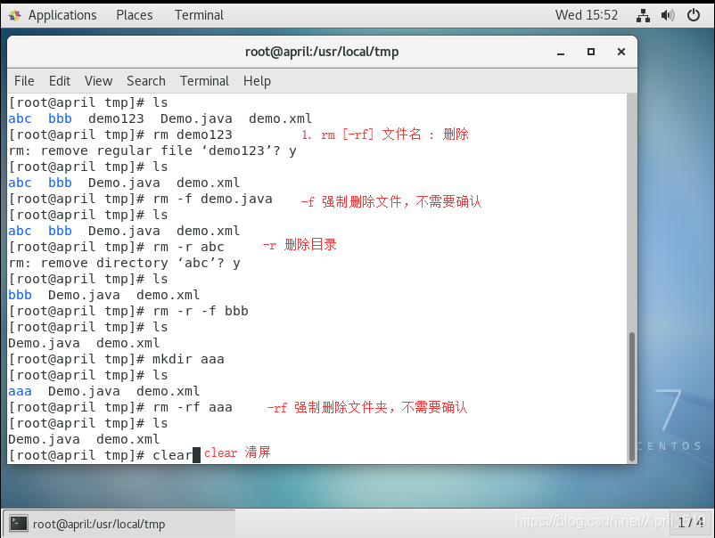Click the power icon in top bar

[694, 15]
